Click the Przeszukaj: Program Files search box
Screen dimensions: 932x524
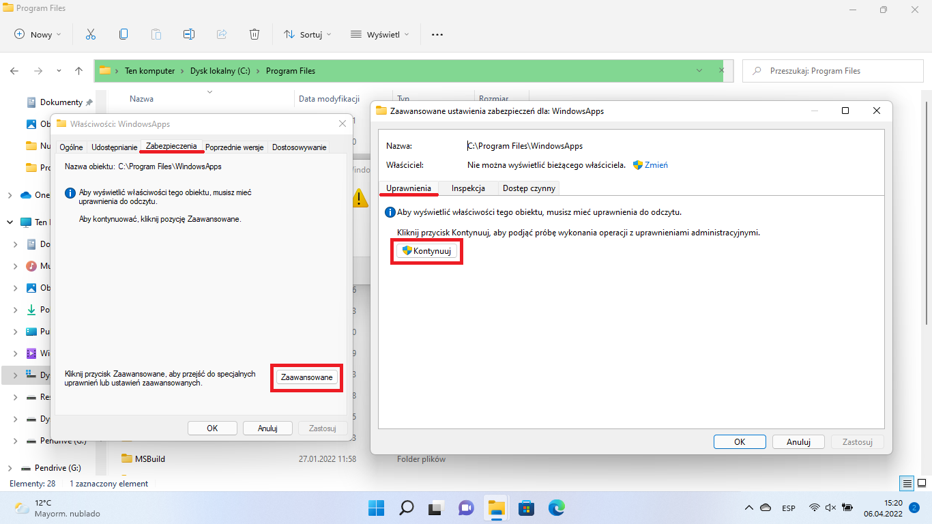coord(832,71)
